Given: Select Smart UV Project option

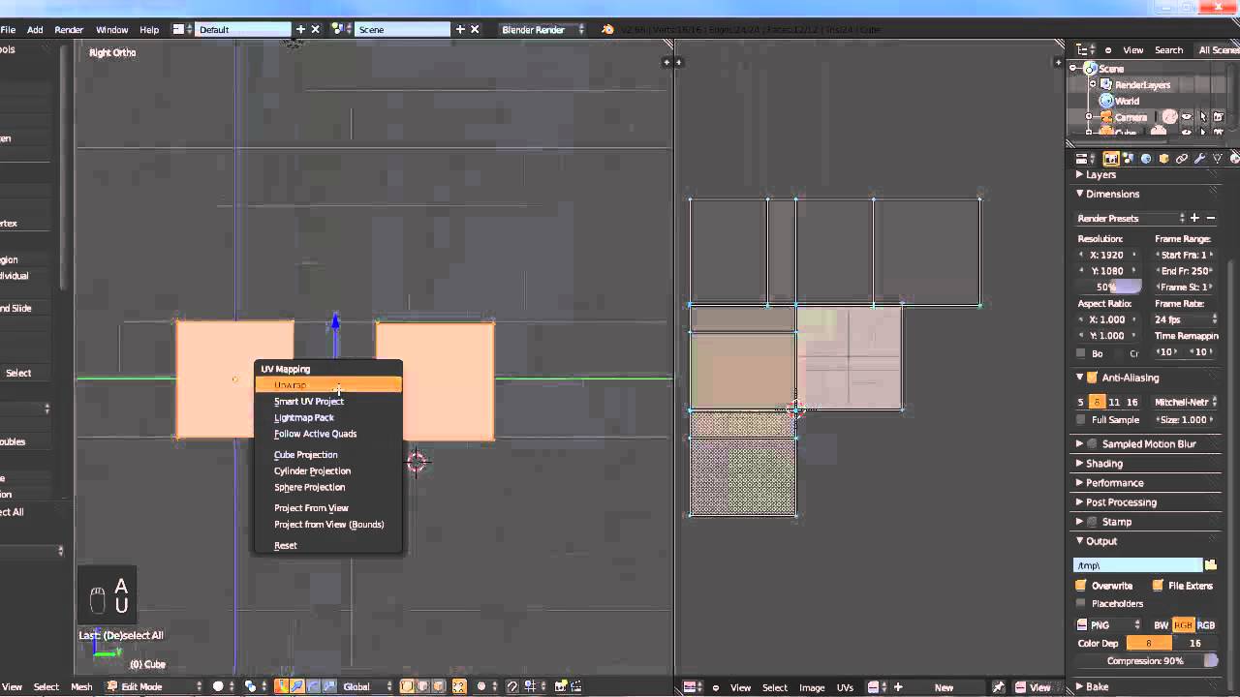Looking at the screenshot, I should [x=328, y=401].
